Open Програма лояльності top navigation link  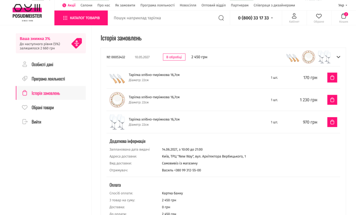[157, 5]
